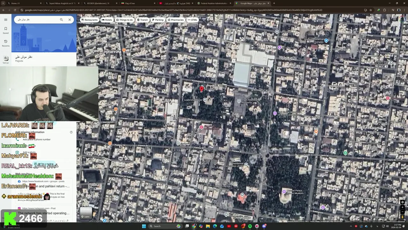This screenshot has width=408, height=230.
Task: Click the search magnifier in Maps search box
Action: (x=62, y=20)
